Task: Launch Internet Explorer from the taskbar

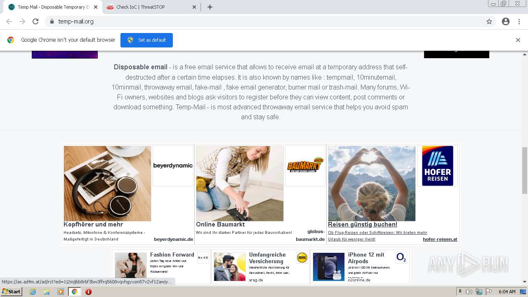Action: tap(33, 292)
